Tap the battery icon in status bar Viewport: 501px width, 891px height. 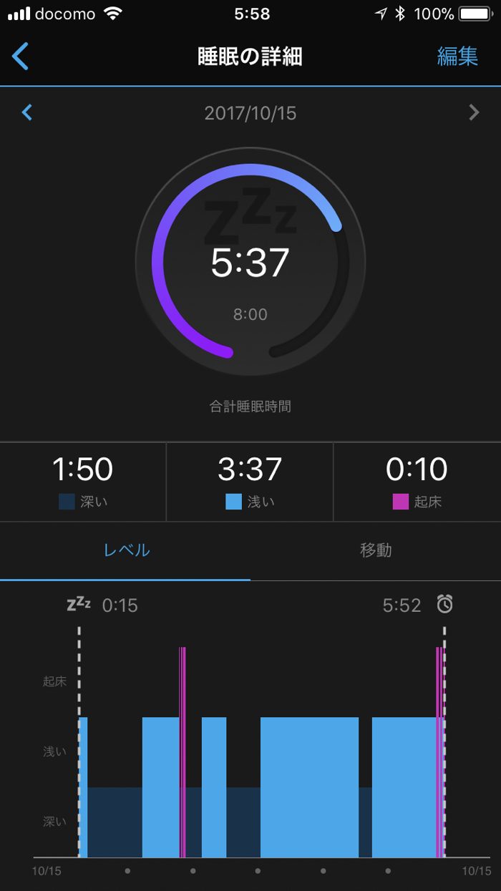point(475,14)
